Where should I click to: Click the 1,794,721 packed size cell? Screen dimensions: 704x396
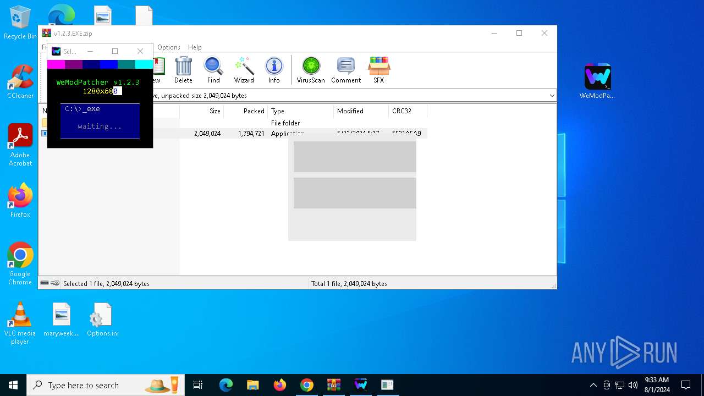pos(251,134)
